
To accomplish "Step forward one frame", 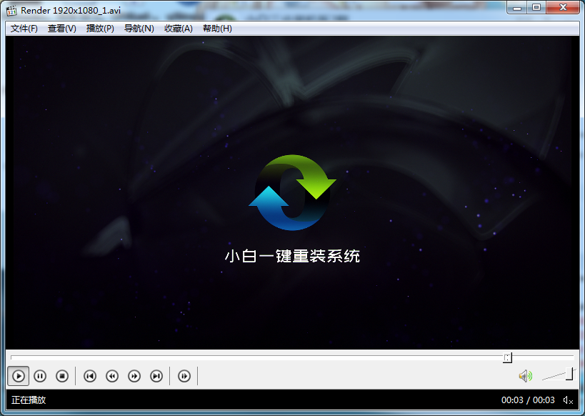I will 184,376.
